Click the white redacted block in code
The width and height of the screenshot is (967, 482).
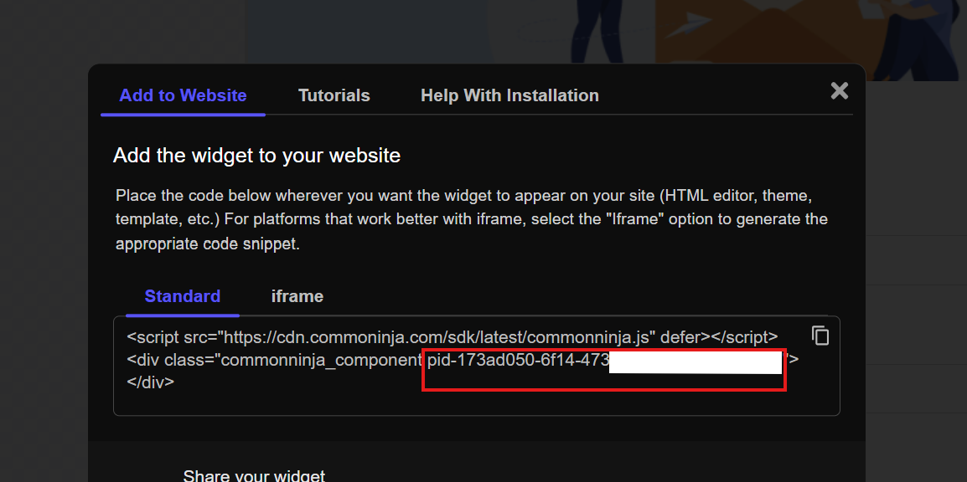695,362
